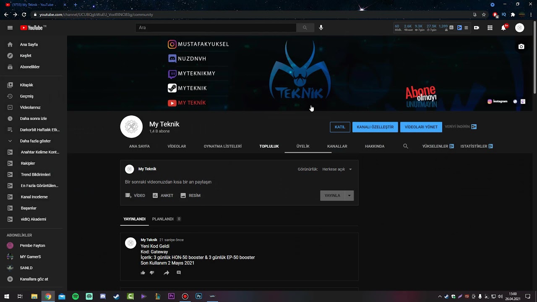
Task: Add a RESİM image to post
Action: point(190,195)
